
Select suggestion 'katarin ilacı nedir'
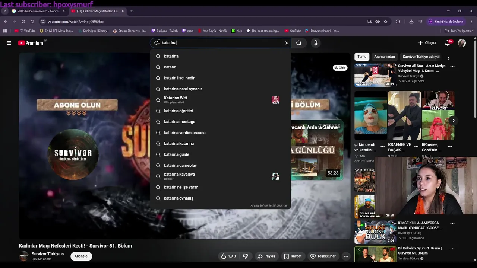click(x=220, y=78)
